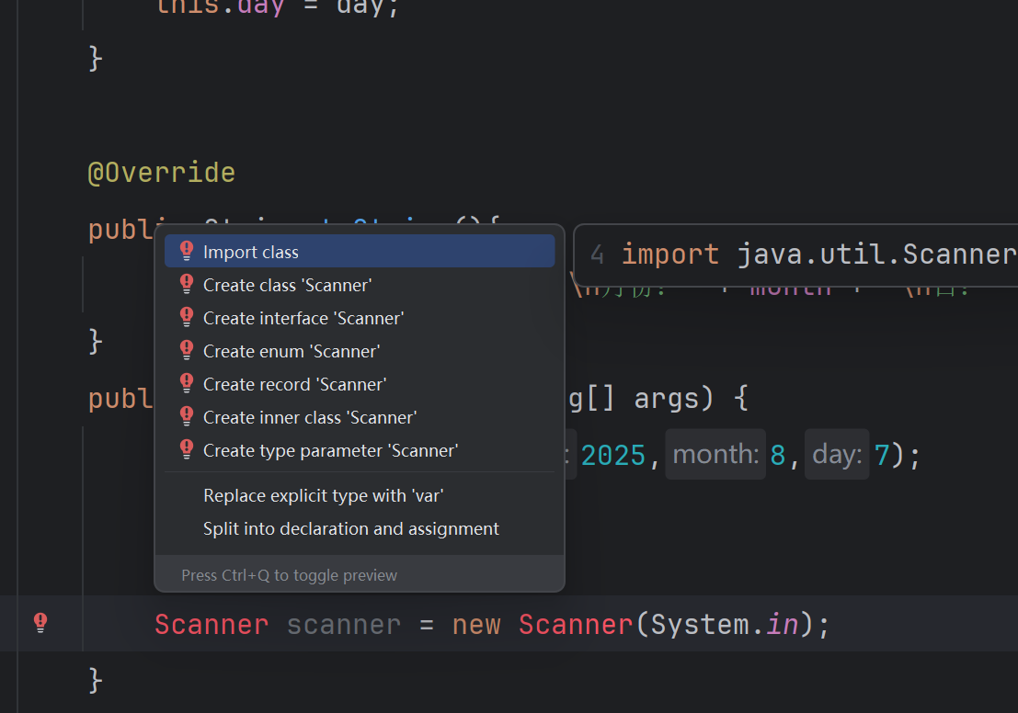Viewport: 1018px width, 713px height.
Task: Choose Create inner class 'Scanner' option
Action: (359, 417)
